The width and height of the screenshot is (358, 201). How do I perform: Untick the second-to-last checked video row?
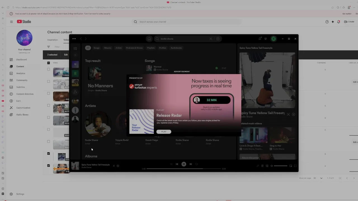click(48, 154)
